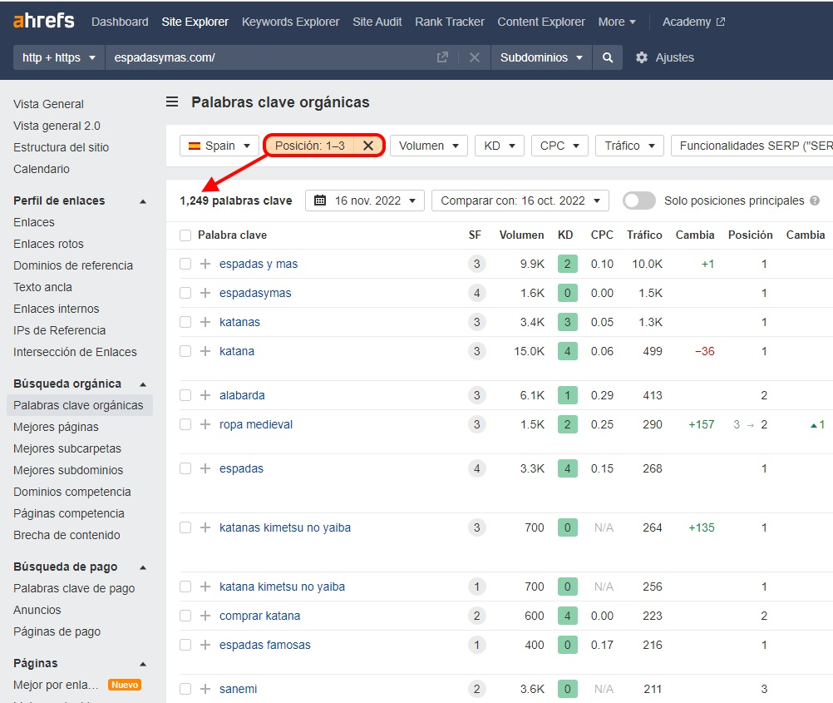Clear the URL field with X icon
The image size is (833, 703).
pos(475,57)
